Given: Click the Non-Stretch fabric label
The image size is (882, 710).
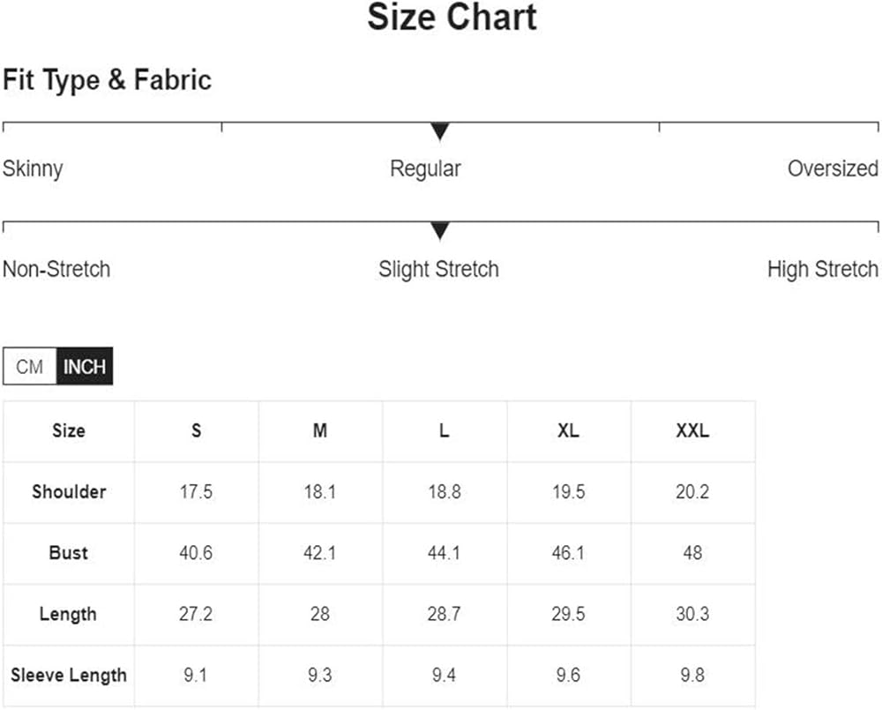Looking at the screenshot, I should click(x=56, y=269).
